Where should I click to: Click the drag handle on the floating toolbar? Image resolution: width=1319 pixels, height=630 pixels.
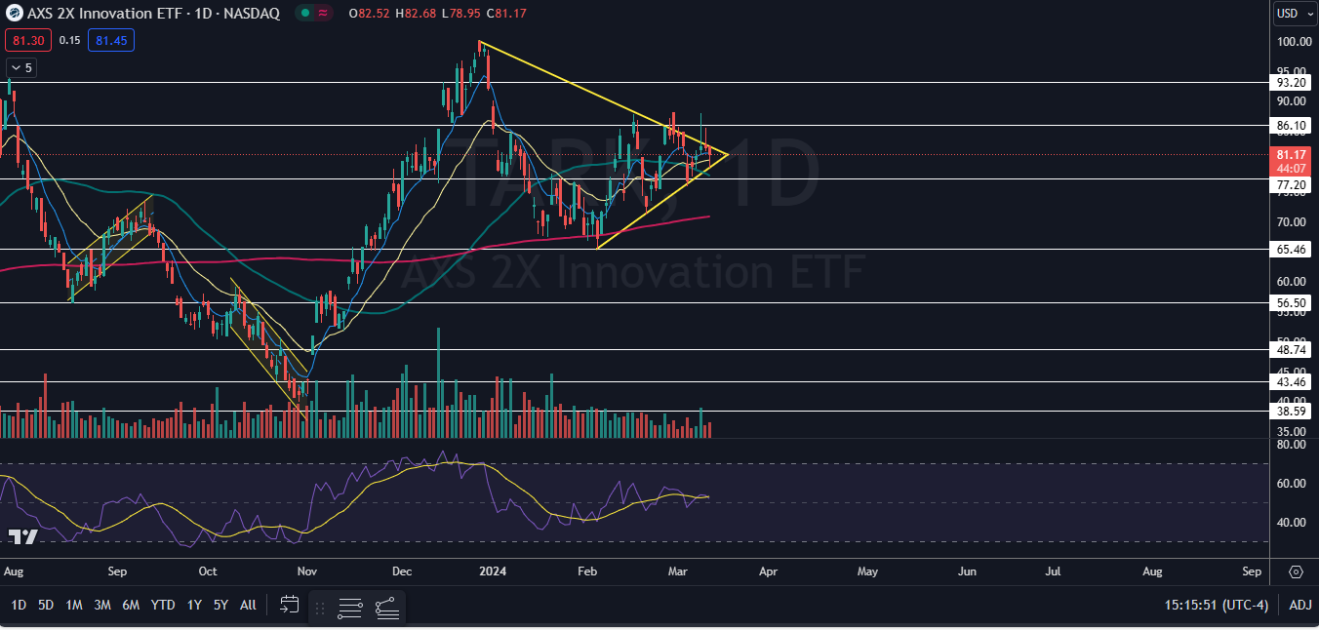(319, 609)
